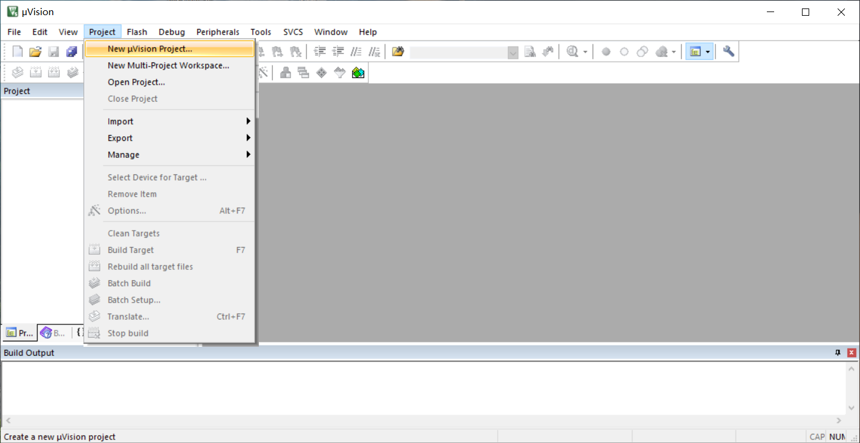Open the find text combo dropdown arrow

coord(513,52)
